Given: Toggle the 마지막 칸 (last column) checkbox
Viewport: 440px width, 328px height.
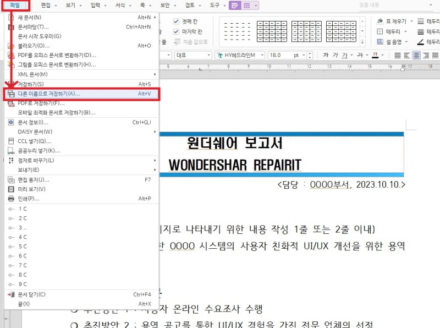Looking at the screenshot, I should pyautogui.click(x=176, y=31).
